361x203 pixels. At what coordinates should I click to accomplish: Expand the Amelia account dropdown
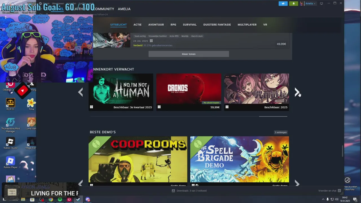coord(311,3)
